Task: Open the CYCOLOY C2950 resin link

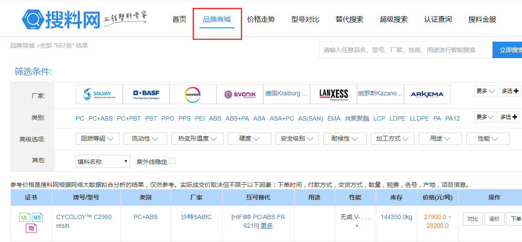Action: pyautogui.click(x=84, y=221)
